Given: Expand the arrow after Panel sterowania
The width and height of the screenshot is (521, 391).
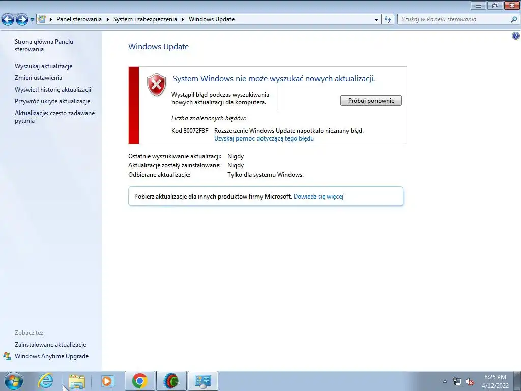Looking at the screenshot, I should 108,19.
